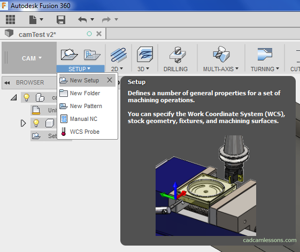Click the Setup tooltip illustration image
The image size is (300, 252).
pos(206,186)
